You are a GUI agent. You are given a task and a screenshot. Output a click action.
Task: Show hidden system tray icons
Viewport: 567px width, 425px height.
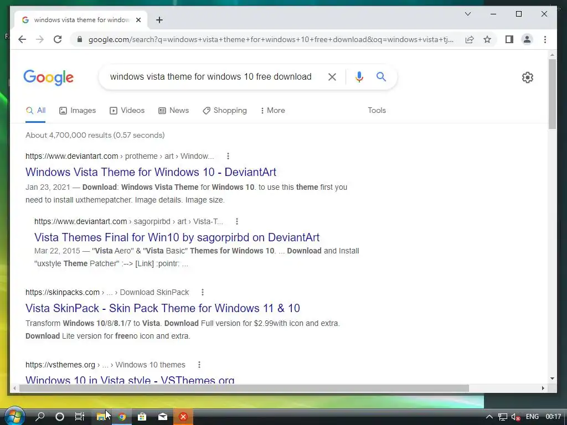click(489, 417)
